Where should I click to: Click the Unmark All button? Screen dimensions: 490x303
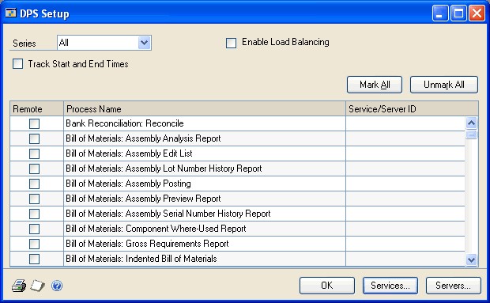(x=443, y=85)
